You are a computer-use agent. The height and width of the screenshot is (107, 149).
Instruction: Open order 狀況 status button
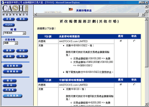[x=22, y=51]
